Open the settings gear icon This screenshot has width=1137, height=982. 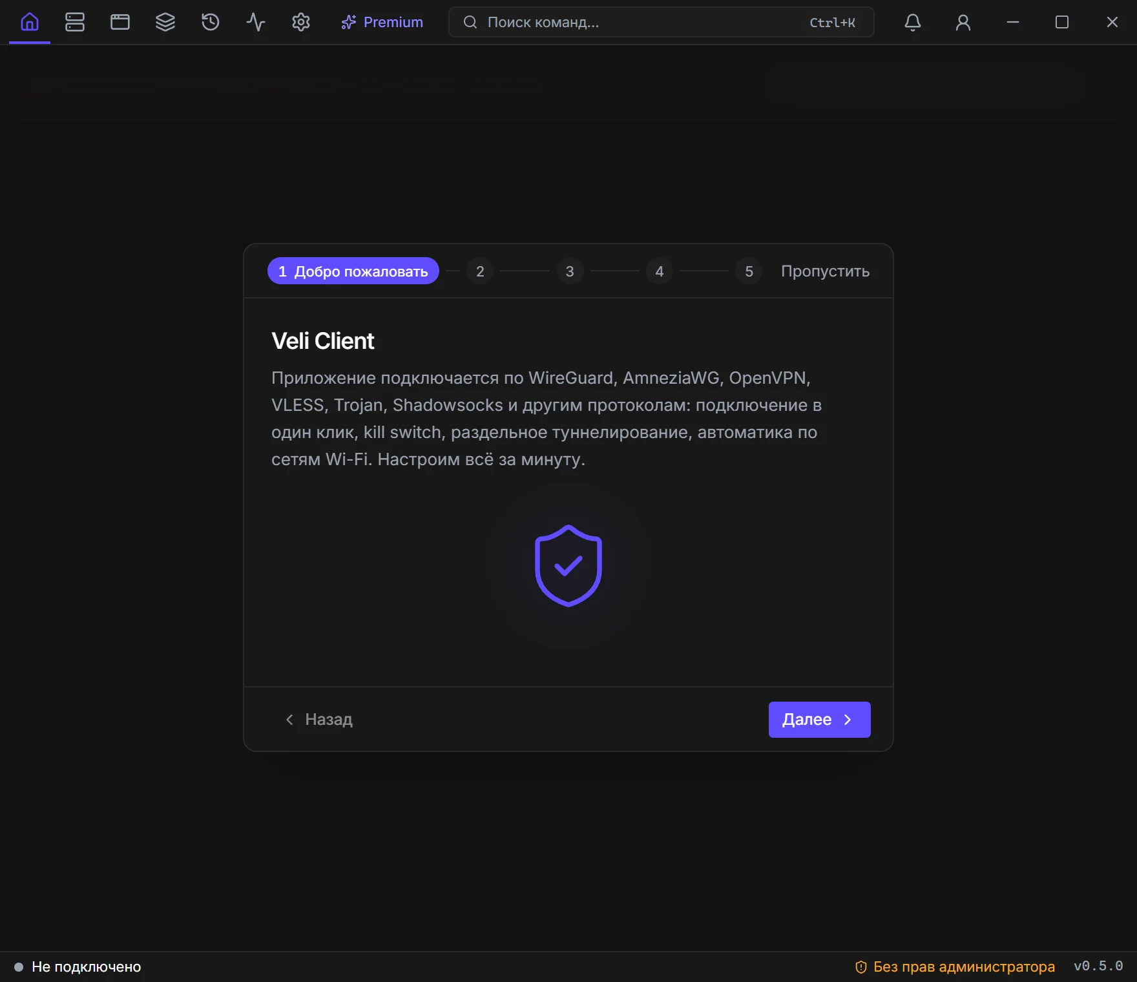click(x=301, y=22)
